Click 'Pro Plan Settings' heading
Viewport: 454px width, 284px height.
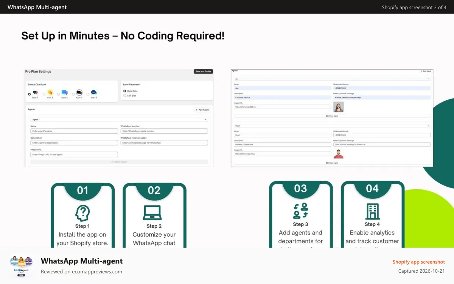click(x=38, y=71)
